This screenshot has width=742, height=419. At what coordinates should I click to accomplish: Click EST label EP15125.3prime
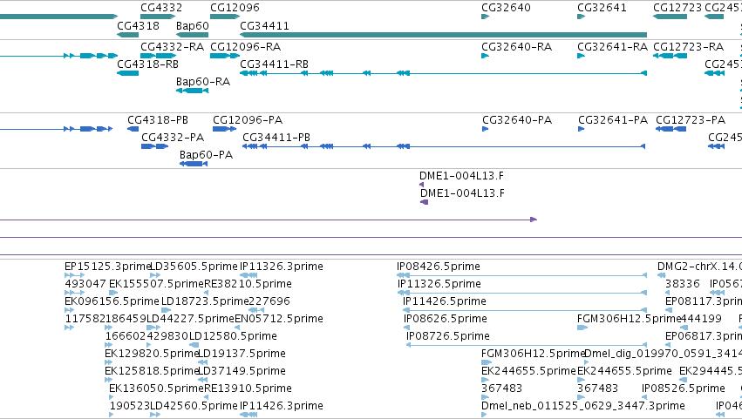[x=108, y=267]
